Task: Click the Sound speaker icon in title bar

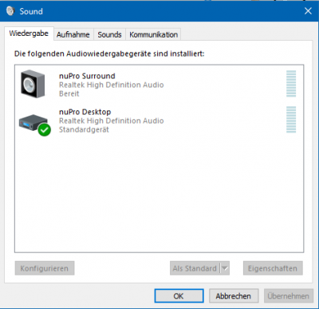Action: (10, 11)
